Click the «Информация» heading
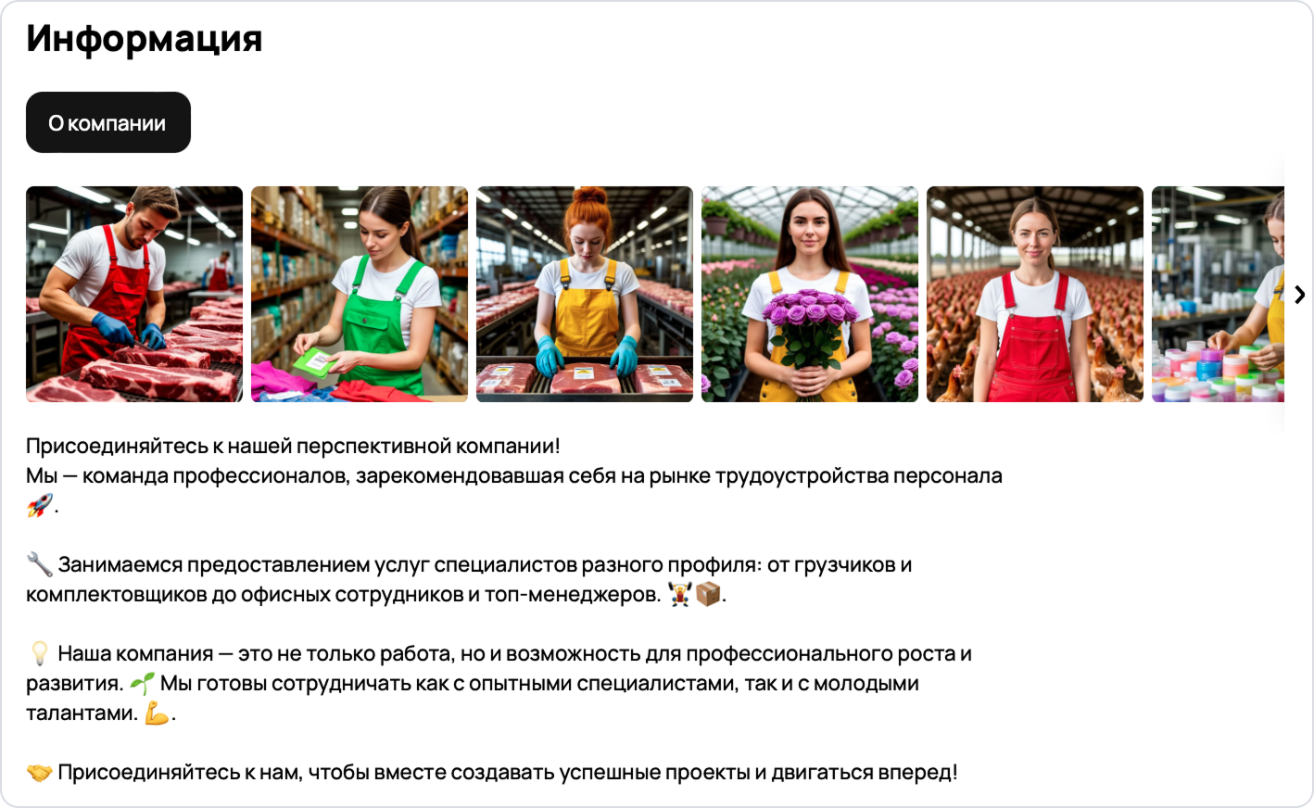Viewport: 1314px width, 808px height. pos(145,39)
